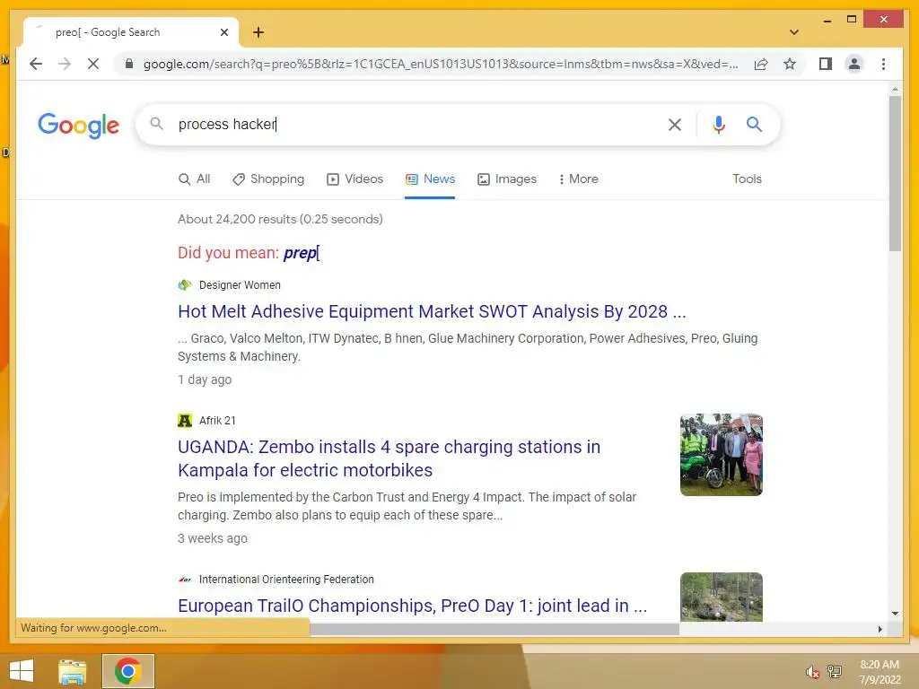Click the vertical scrollbar thumb
Screen dimensions: 919x689
tap(895, 173)
